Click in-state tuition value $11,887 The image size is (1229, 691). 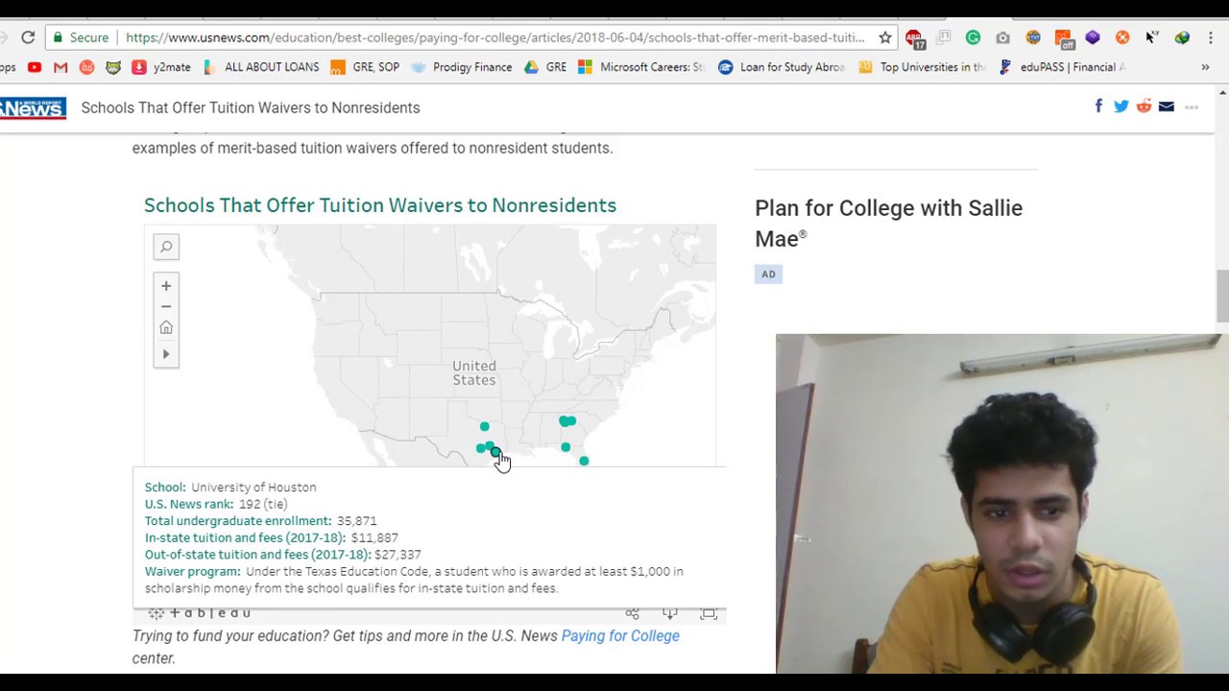[x=374, y=538]
